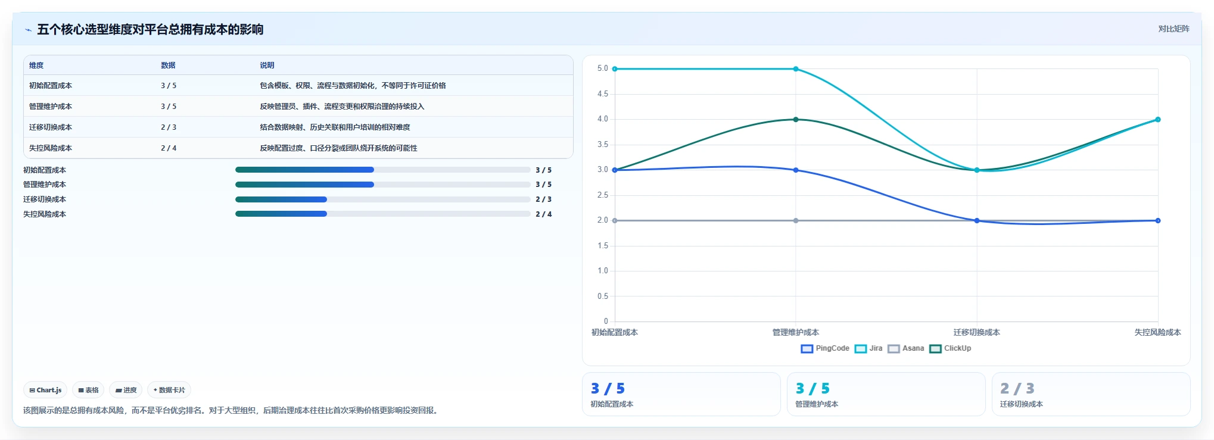Select the 失控风险成本 table row cell
1214x440 pixels.
pyautogui.click(x=51, y=148)
